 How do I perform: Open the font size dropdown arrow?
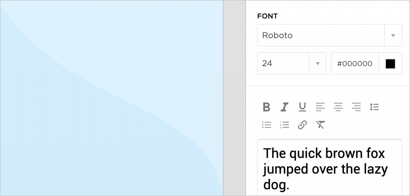click(318, 63)
